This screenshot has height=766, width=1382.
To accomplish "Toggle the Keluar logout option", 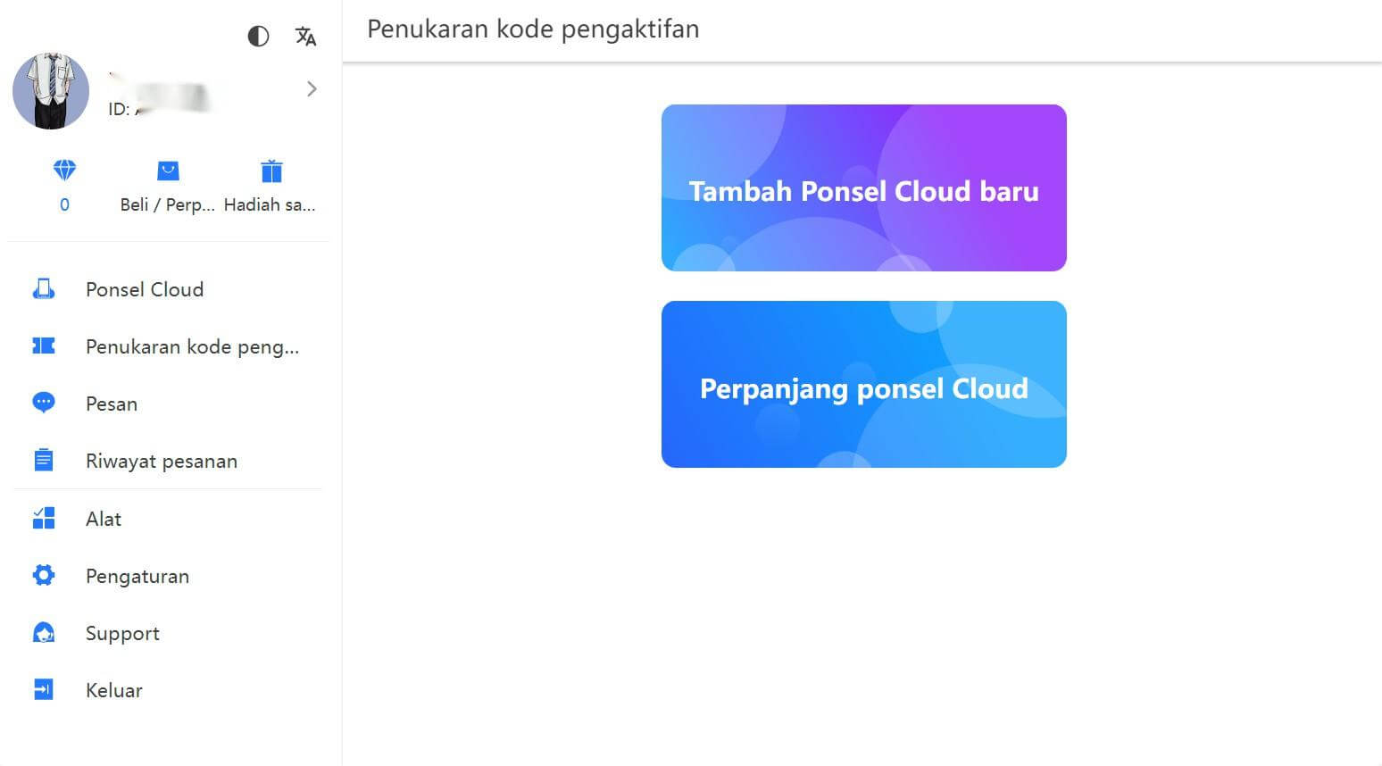I will tap(112, 689).
